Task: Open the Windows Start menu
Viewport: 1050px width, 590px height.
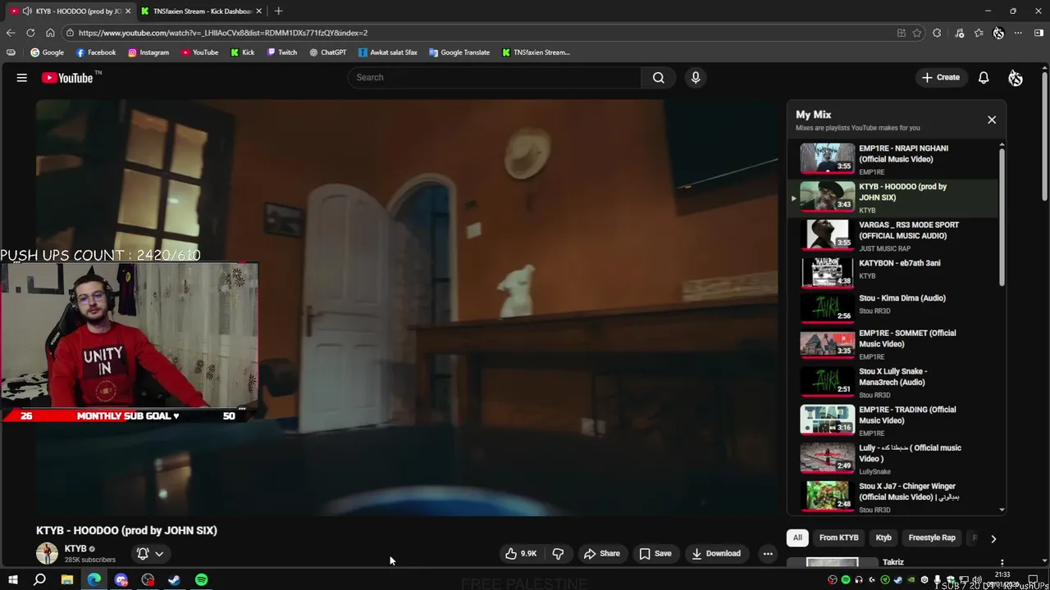Action: point(13,580)
